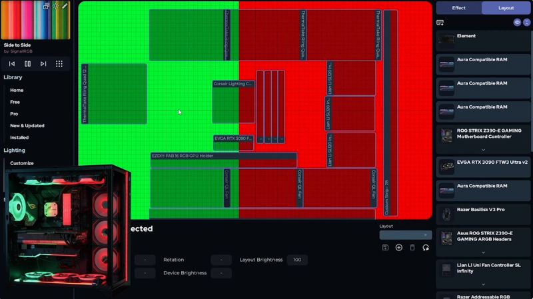Click the Layout Brightness value field
Screen dimensions: 533x299
[297, 260]
